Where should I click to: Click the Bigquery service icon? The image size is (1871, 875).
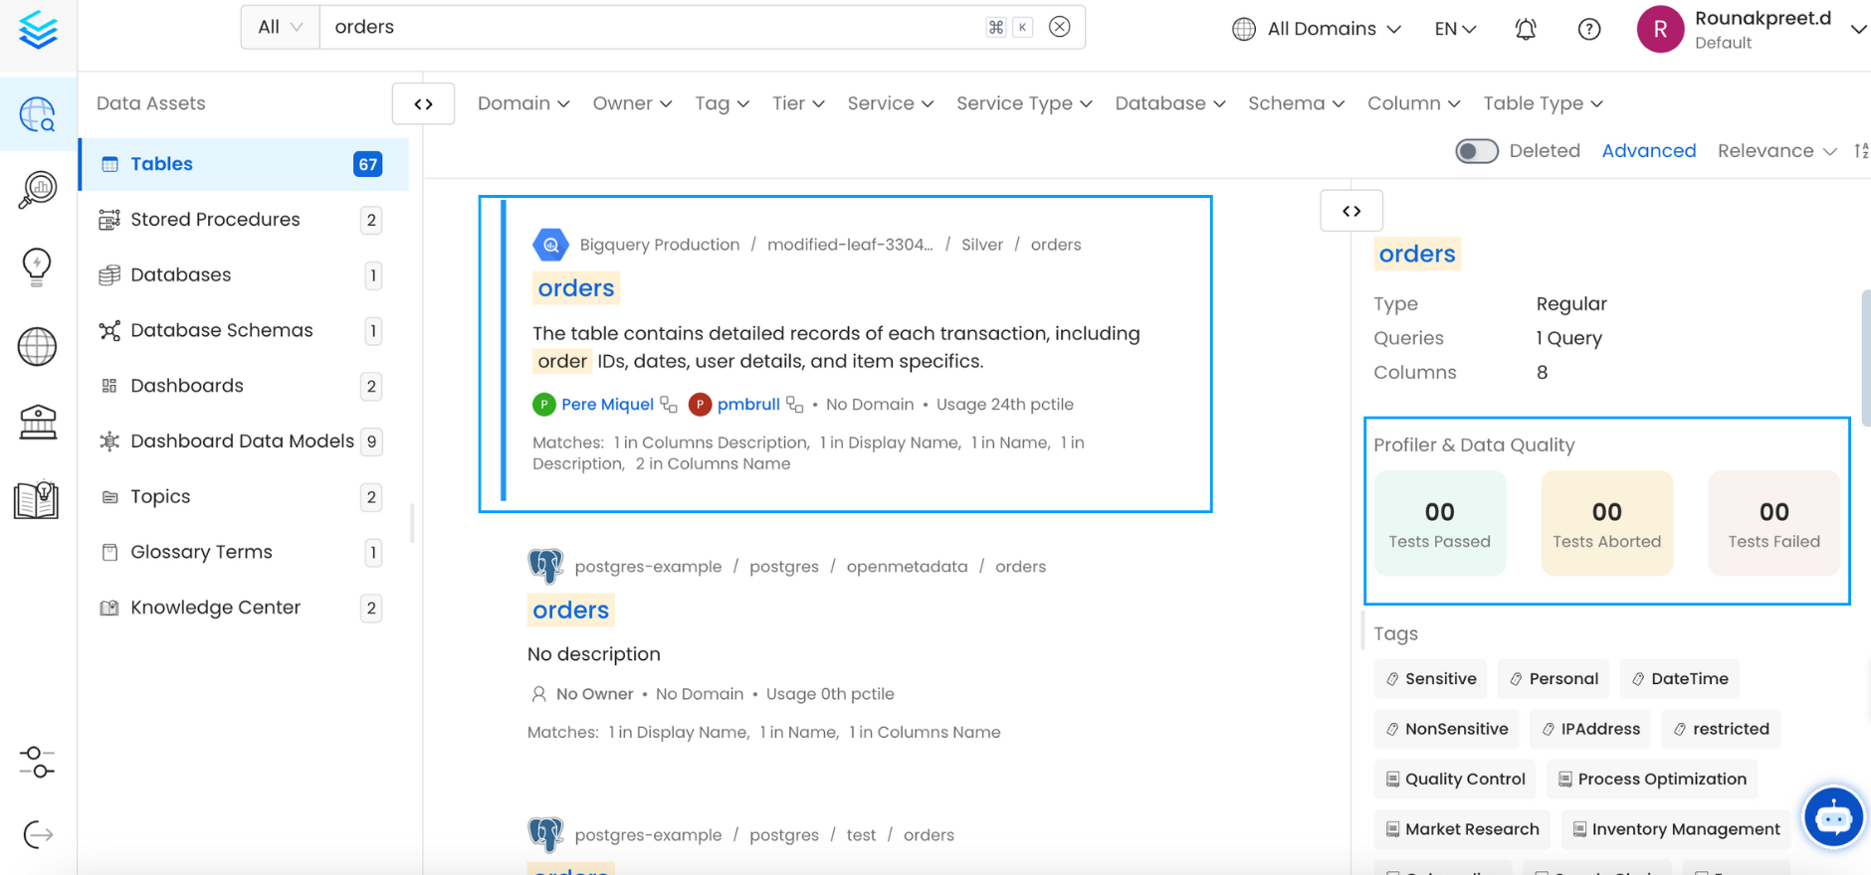[x=550, y=245]
